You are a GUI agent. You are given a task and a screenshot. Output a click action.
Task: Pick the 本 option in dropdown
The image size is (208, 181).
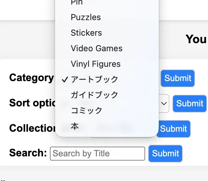pos(75,126)
